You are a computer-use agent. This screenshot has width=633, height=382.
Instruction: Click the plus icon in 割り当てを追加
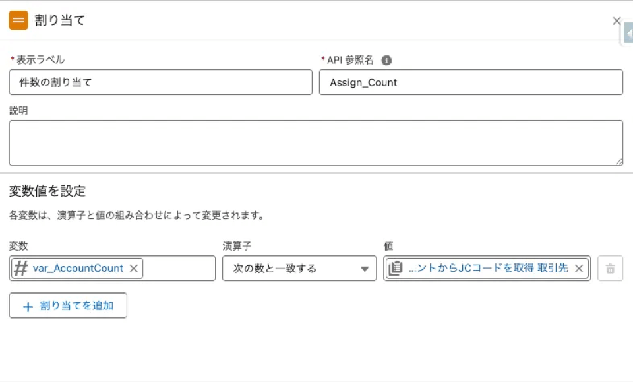pyautogui.click(x=28, y=307)
